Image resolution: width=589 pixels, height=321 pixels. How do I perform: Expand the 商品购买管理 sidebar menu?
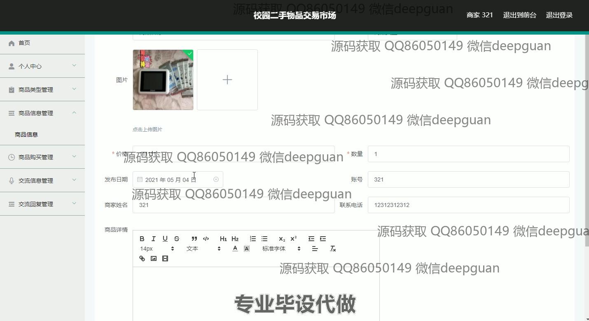coord(42,157)
